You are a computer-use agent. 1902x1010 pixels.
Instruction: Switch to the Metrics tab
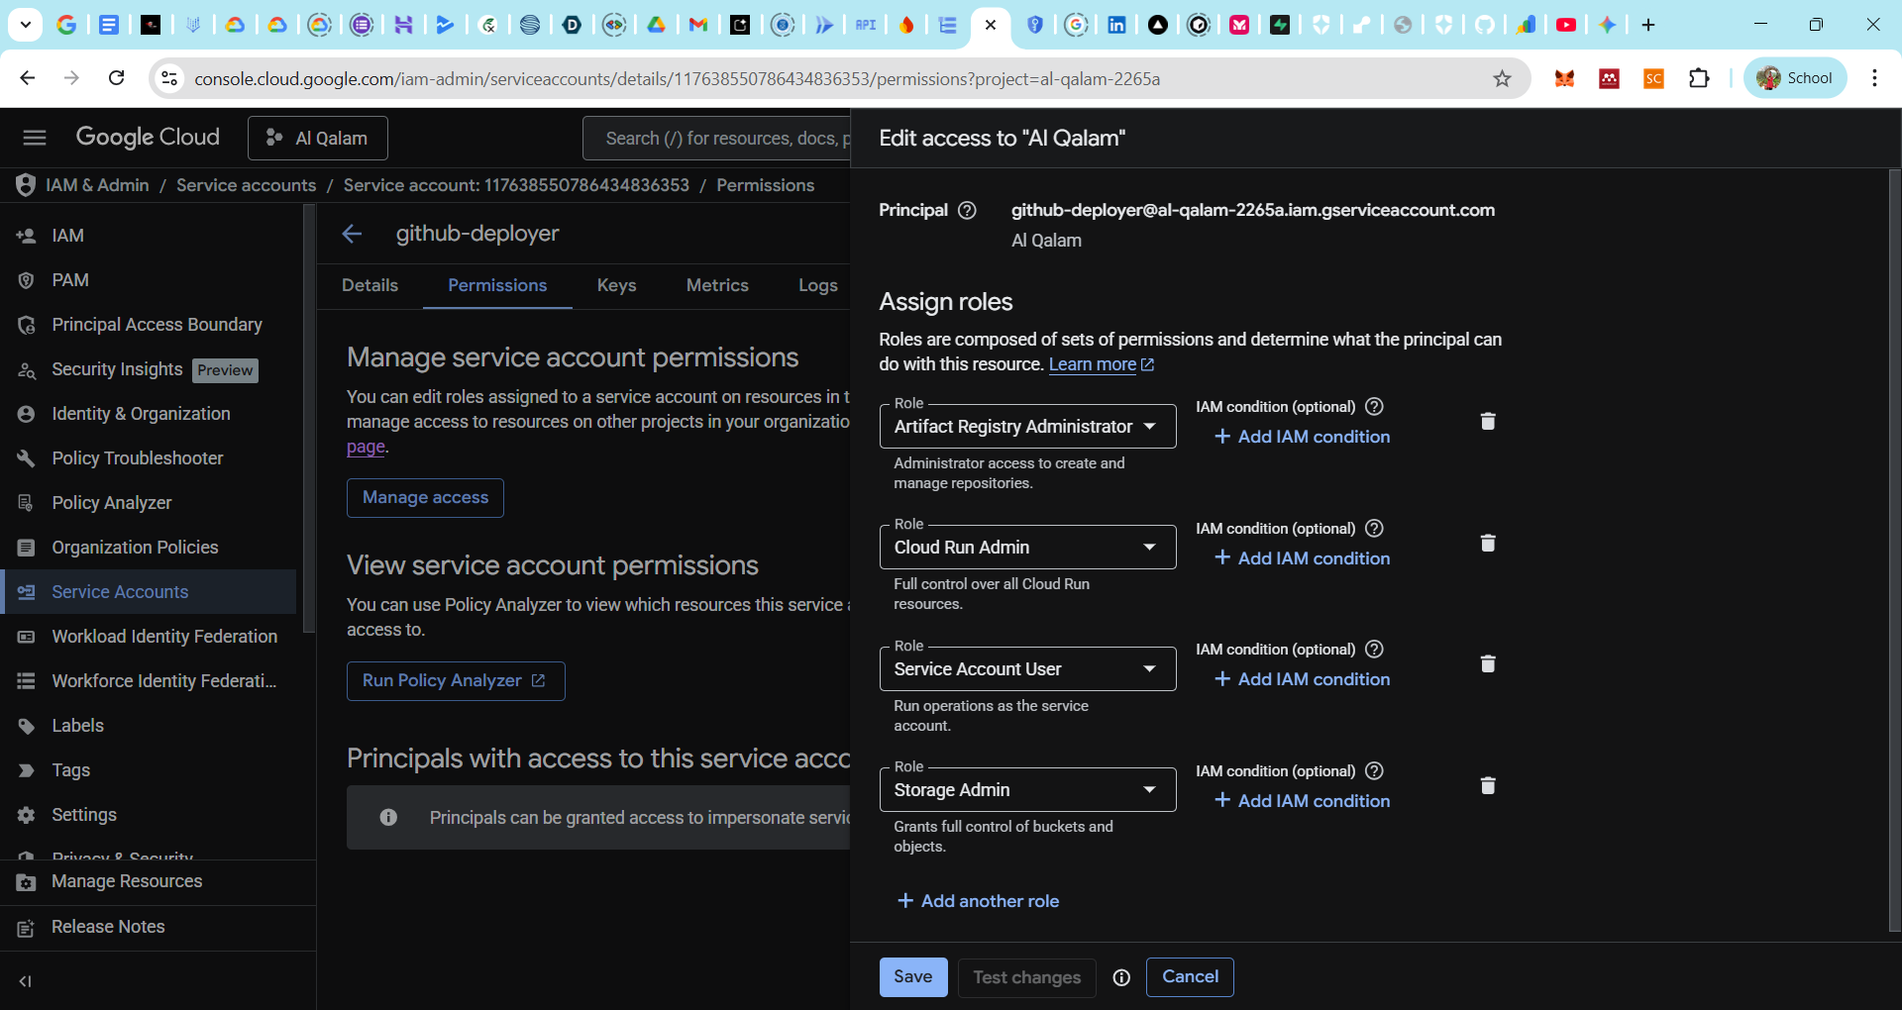[x=717, y=285]
